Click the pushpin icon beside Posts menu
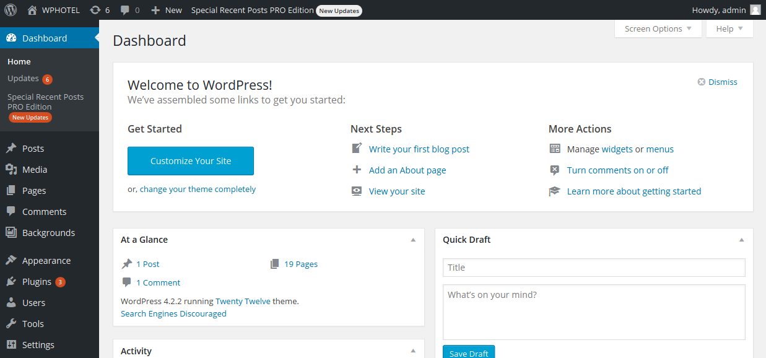The width and height of the screenshot is (766, 358). point(11,149)
